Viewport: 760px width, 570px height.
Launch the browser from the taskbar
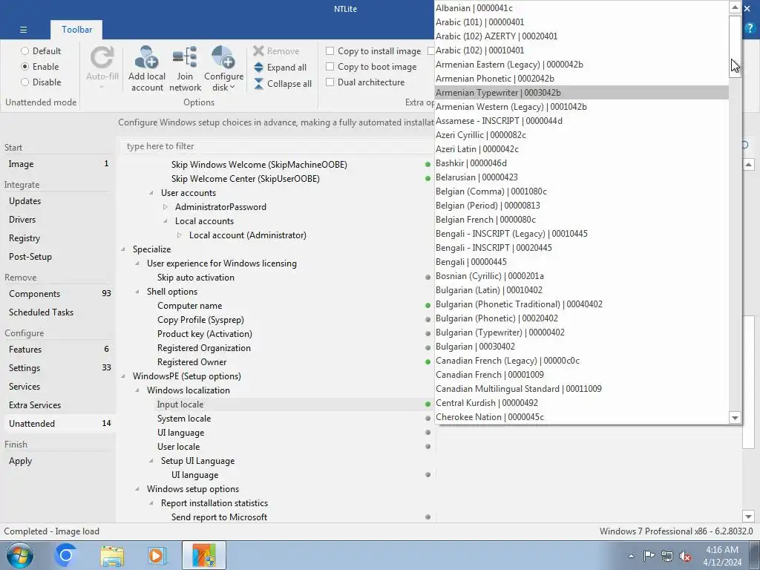tap(65, 555)
